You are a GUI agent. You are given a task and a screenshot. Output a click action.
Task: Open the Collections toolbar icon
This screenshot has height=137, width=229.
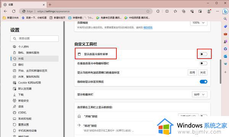184,11
